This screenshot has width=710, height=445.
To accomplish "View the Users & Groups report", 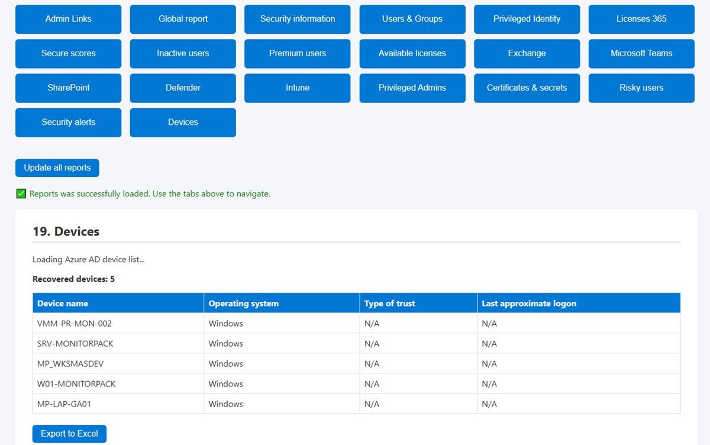I will (x=412, y=19).
